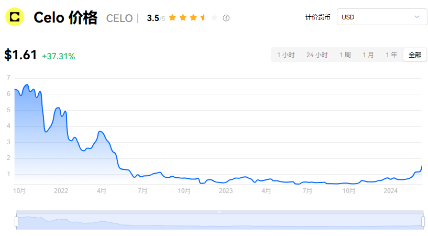Image resolution: width=428 pixels, height=236 pixels.
Task: Click the third orange rating star
Action: pos(193,18)
